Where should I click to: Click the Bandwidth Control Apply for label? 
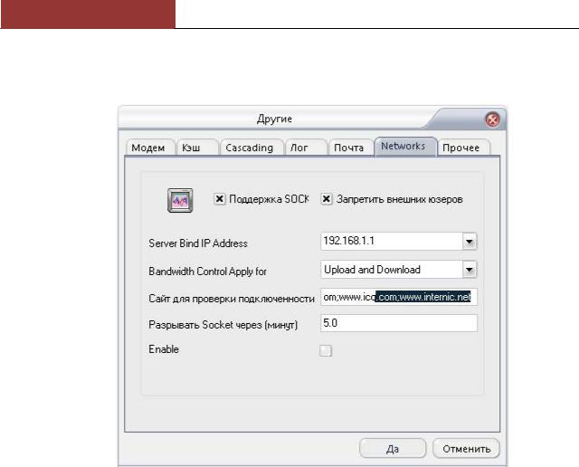tap(207, 272)
